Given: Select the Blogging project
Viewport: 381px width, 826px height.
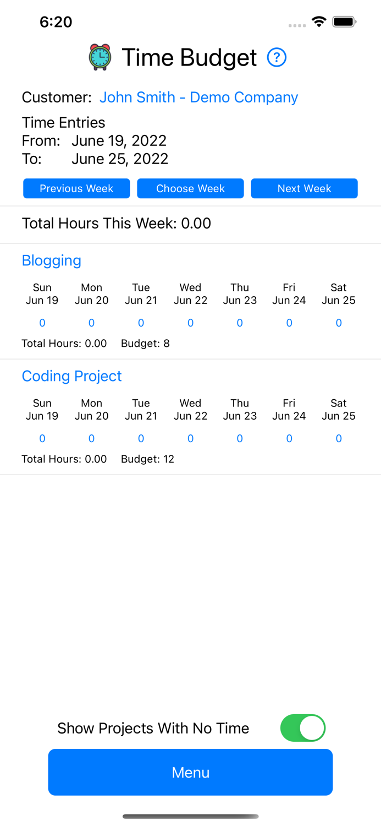Looking at the screenshot, I should [51, 260].
